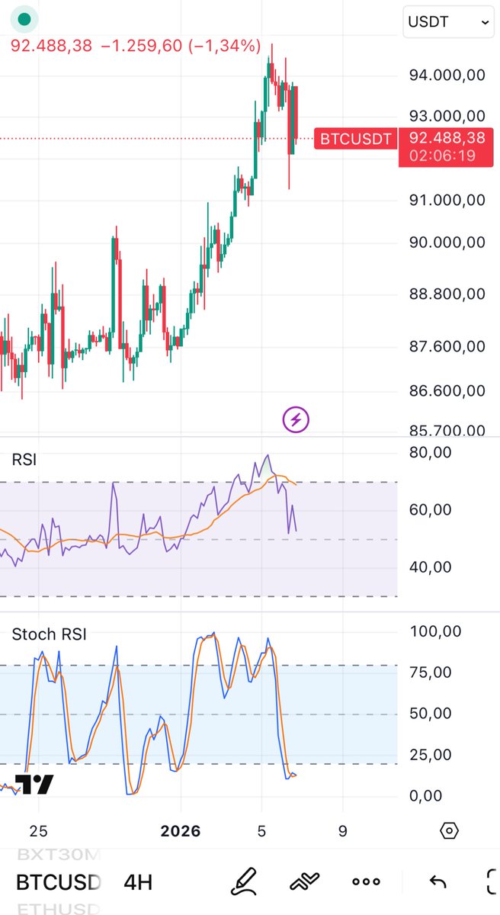The width and height of the screenshot is (500, 915).
Task: Tap the 88.800,00 price axis label
Action: (447, 294)
